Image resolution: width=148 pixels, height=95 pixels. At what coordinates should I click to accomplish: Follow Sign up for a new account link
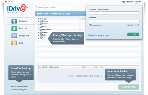[x=99, y=35]
